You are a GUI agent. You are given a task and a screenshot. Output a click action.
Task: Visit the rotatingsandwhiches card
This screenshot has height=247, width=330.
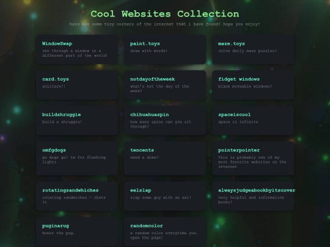[x=77, y=196]
